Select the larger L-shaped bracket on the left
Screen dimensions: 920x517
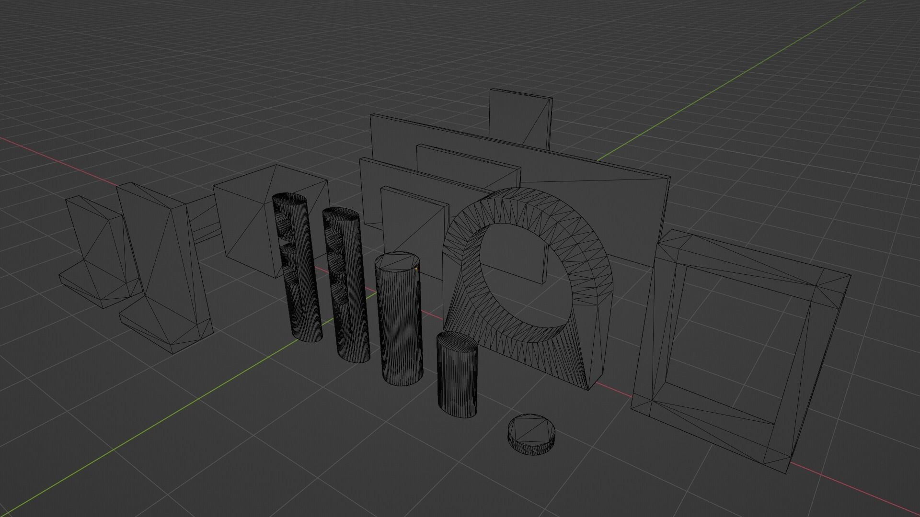pyautogui.click(x=165, y=268)
